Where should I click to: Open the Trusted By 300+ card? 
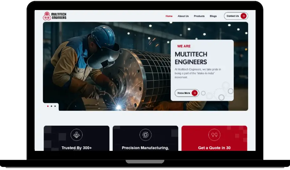[77, 138]
